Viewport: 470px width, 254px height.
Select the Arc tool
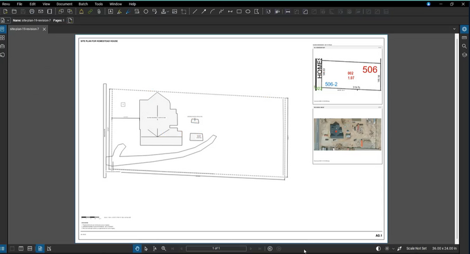click(x=213, y=12)
